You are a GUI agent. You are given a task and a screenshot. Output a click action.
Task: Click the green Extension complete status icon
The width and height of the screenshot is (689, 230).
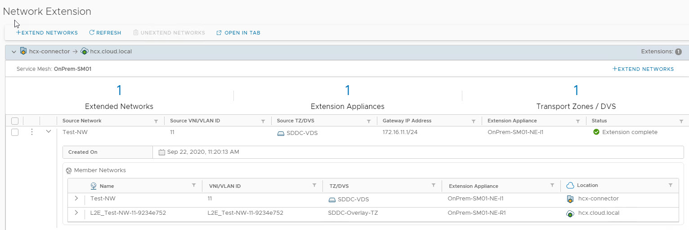[596, 132]
